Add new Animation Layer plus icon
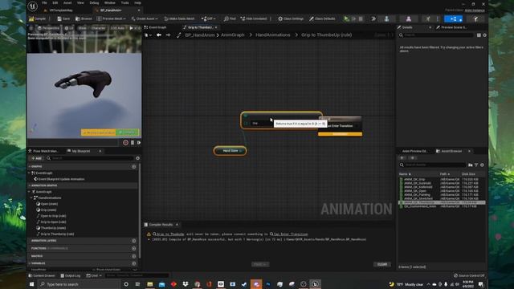This screenshot has width=514, height=289. click(134, 241)
